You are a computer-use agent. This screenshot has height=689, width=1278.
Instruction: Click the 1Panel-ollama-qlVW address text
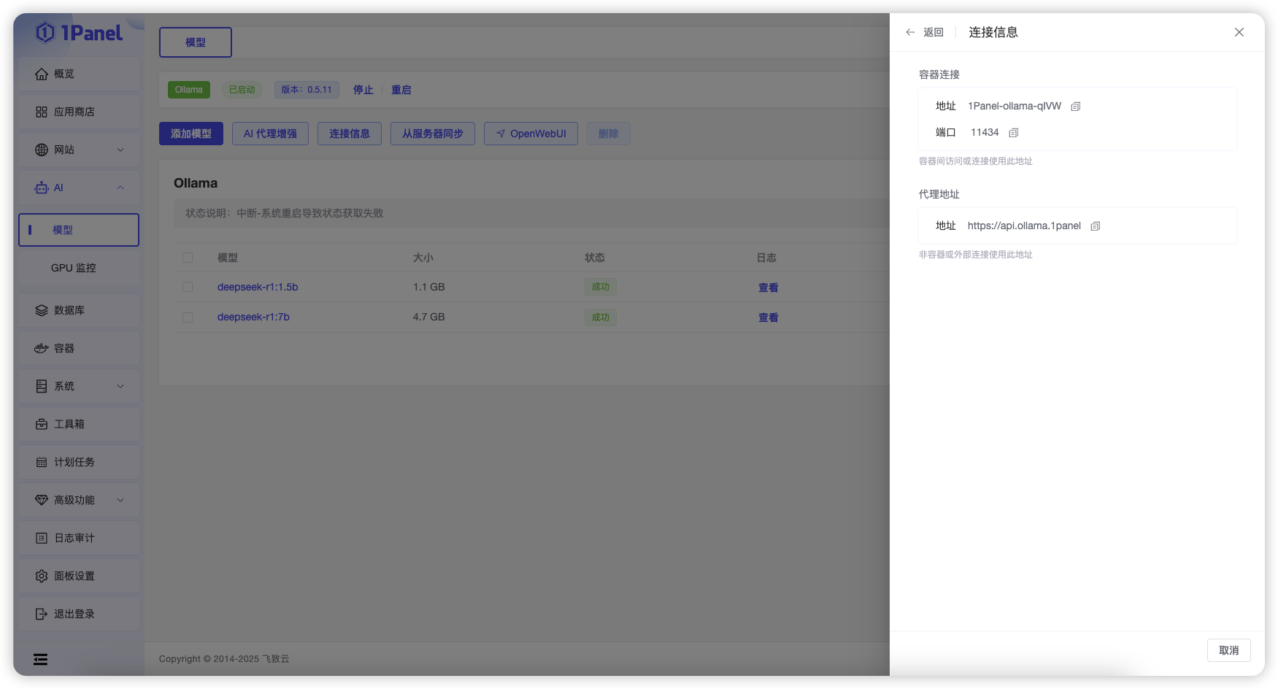point(1015,106)
